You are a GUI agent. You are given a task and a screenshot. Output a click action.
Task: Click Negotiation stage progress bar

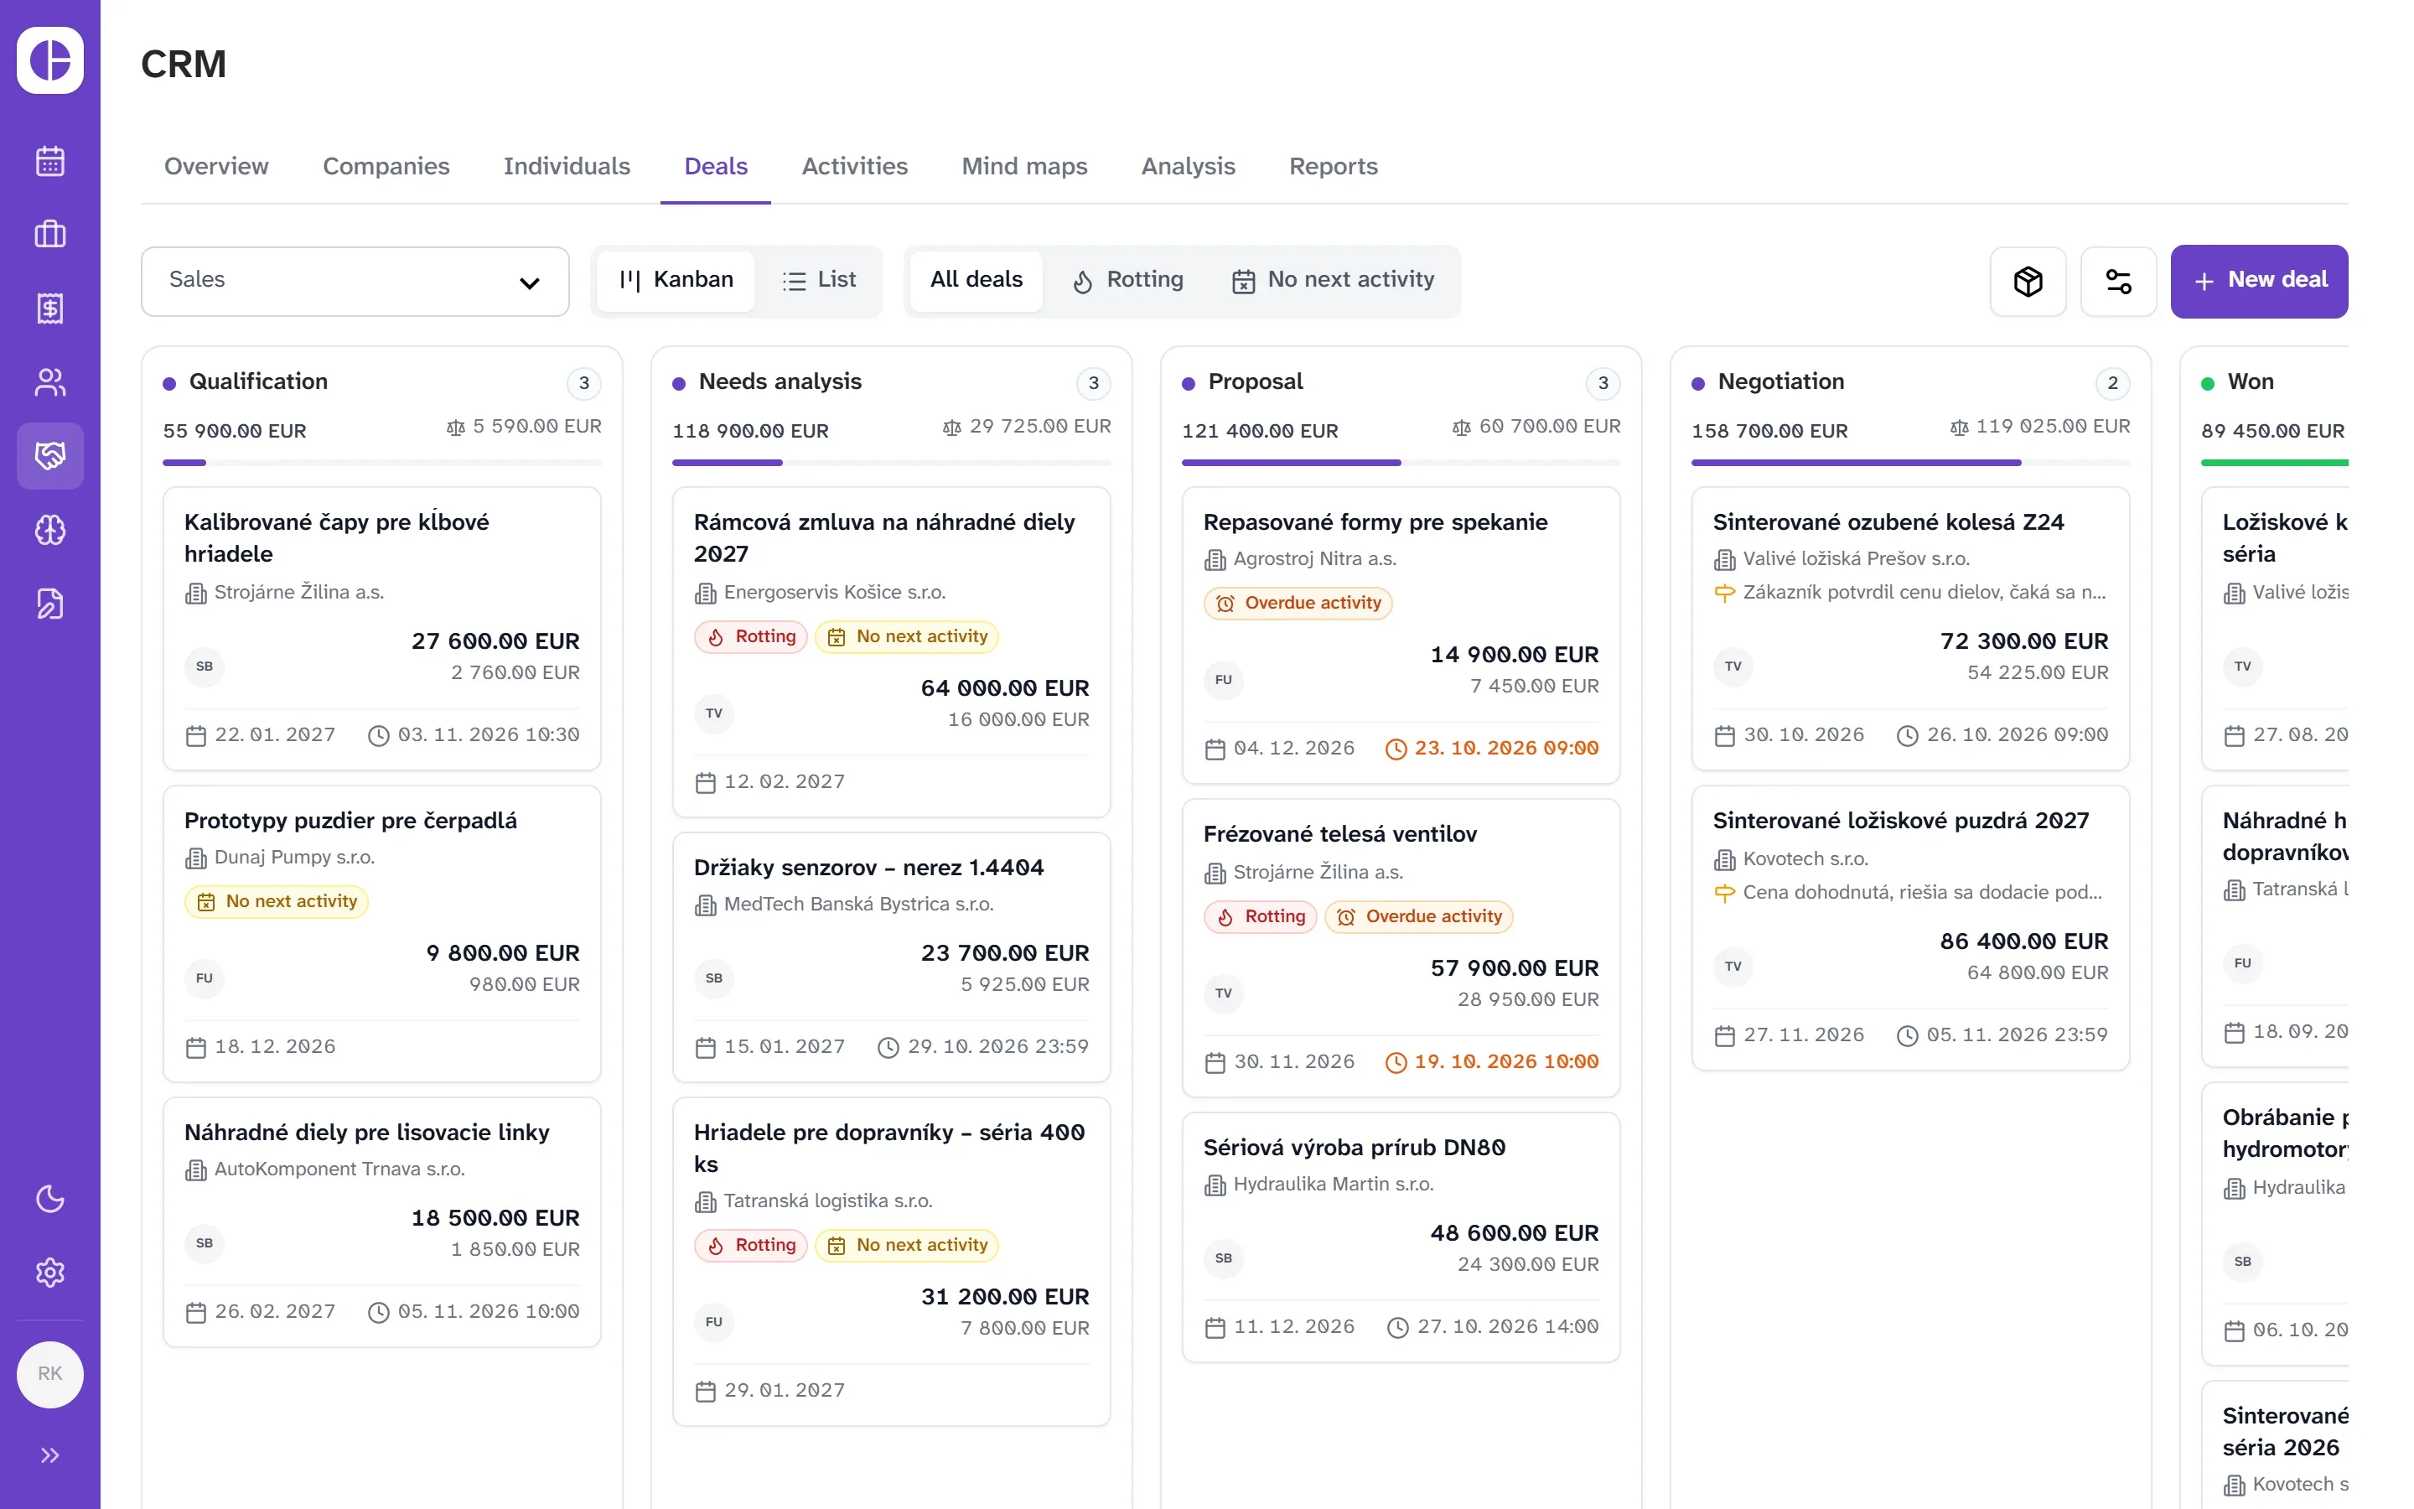point(1910,463)
